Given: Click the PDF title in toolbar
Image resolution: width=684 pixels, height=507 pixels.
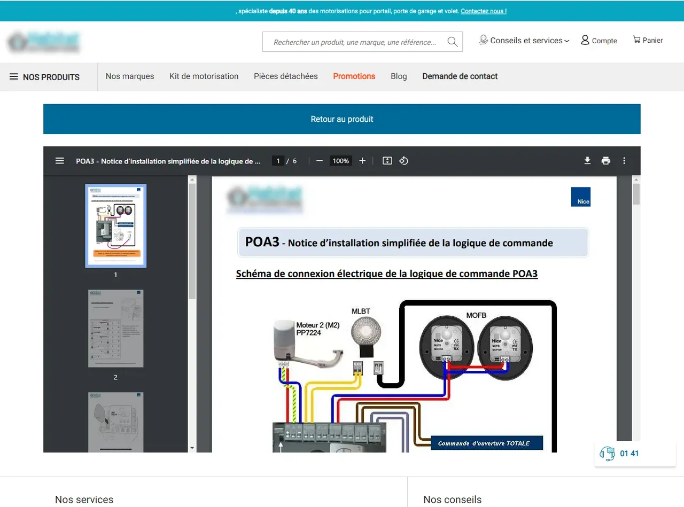Looking at the screenshot, I should (168, 161).
